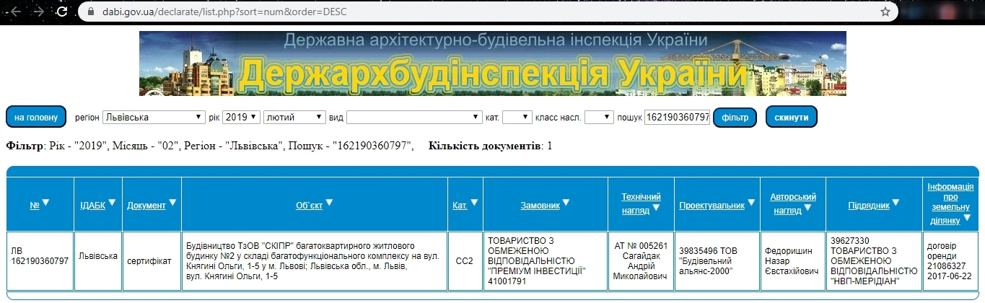Click the Технічний нагляд header link
The image size is (985, 303).
tap(641, 204)
